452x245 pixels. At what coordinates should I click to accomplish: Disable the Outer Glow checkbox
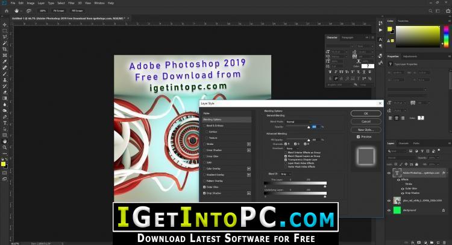pos(204,187)
